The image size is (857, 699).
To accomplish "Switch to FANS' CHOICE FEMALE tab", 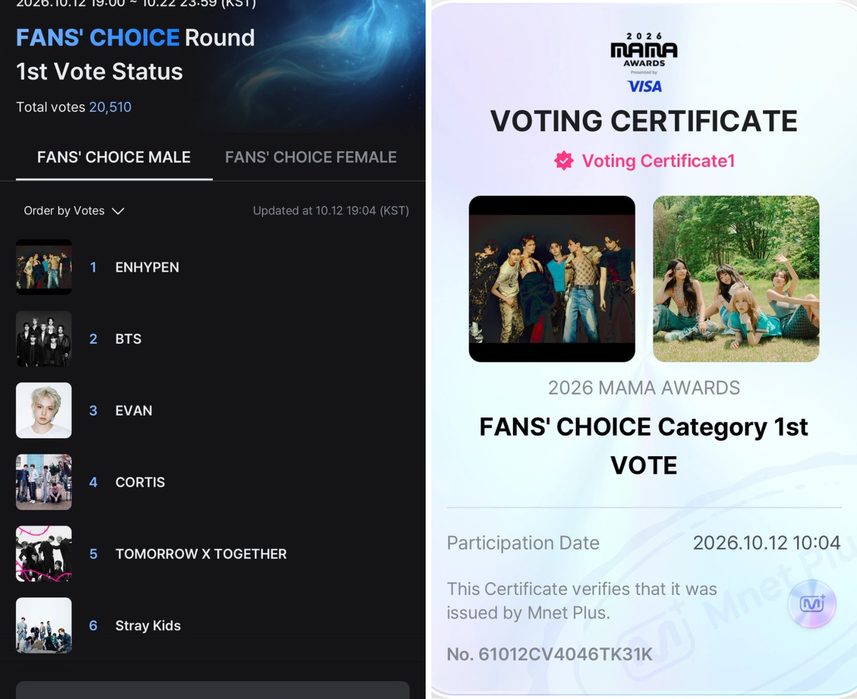I will click(311, 157).
